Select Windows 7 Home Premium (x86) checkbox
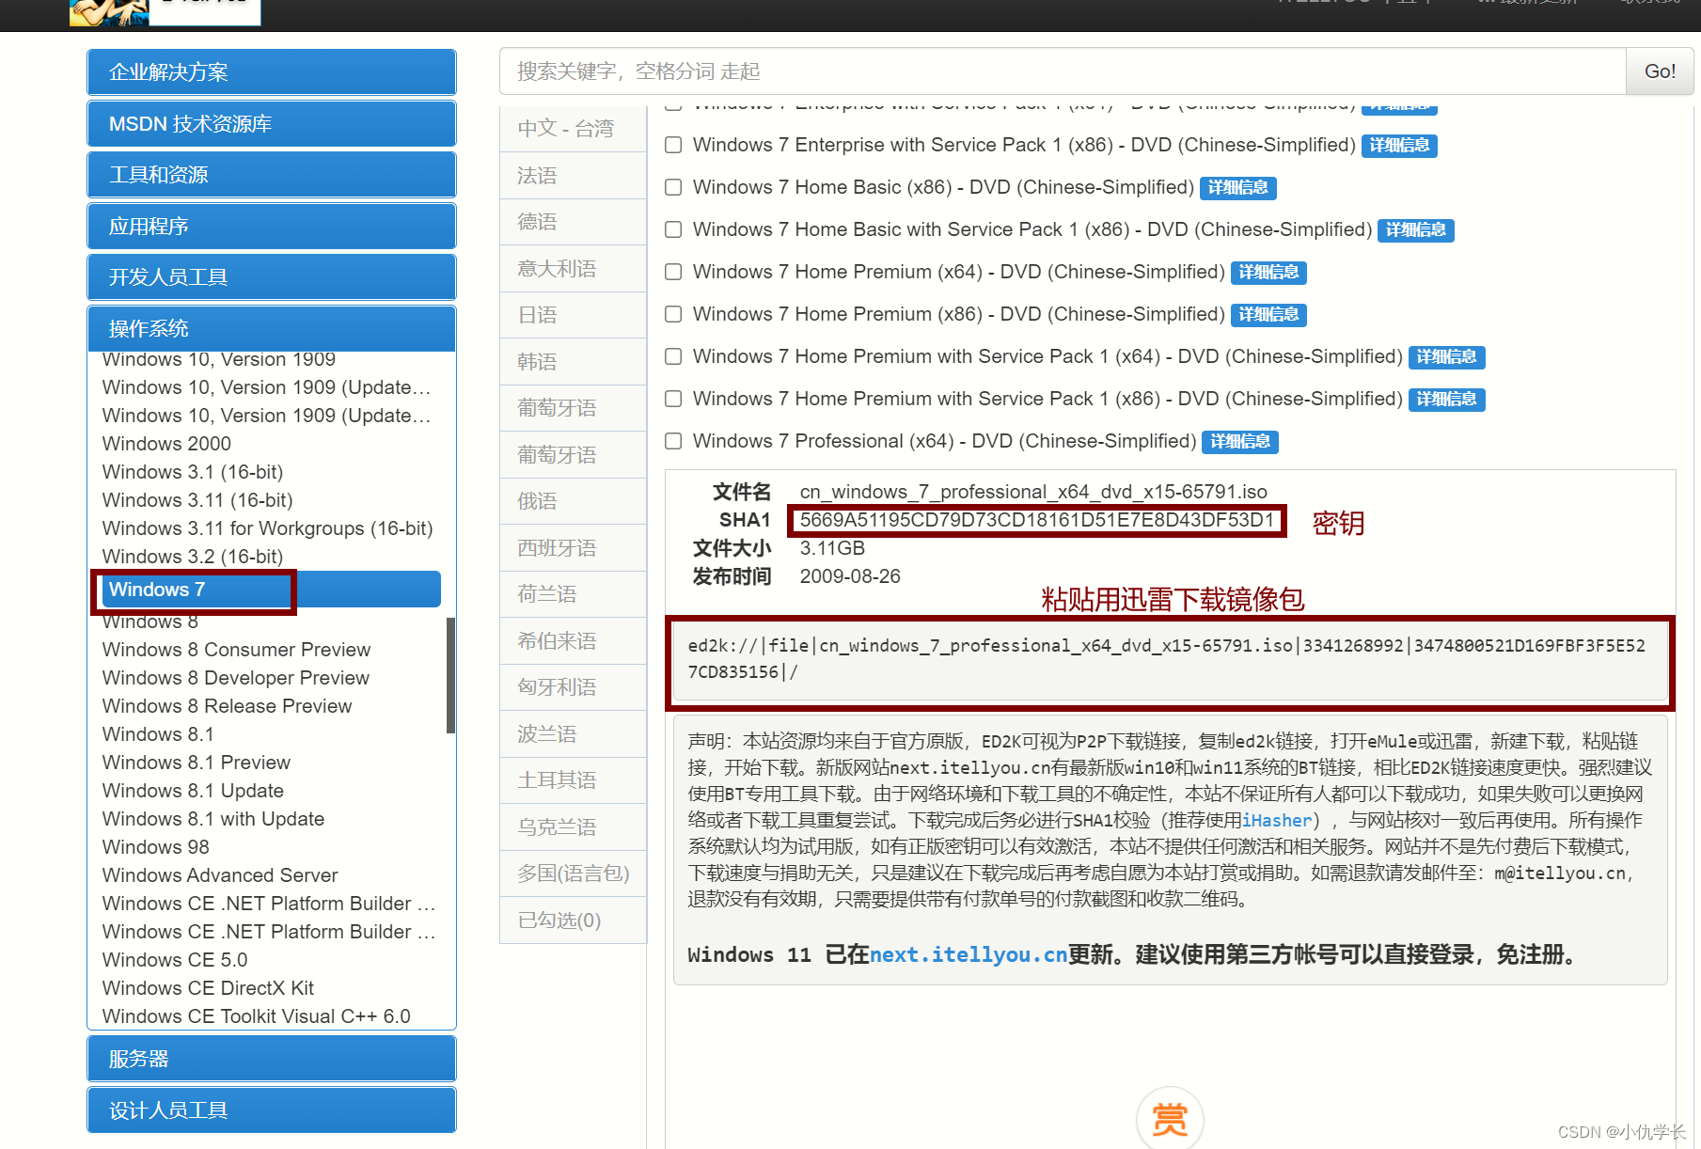Screen dimensions: 1701x1149 point(673,314)
